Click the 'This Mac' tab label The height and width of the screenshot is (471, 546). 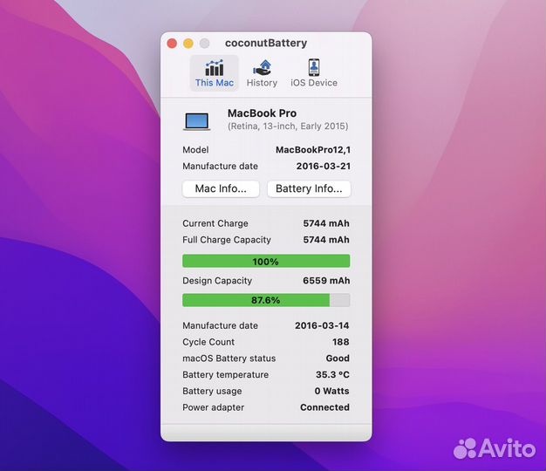tap(215, 83)
